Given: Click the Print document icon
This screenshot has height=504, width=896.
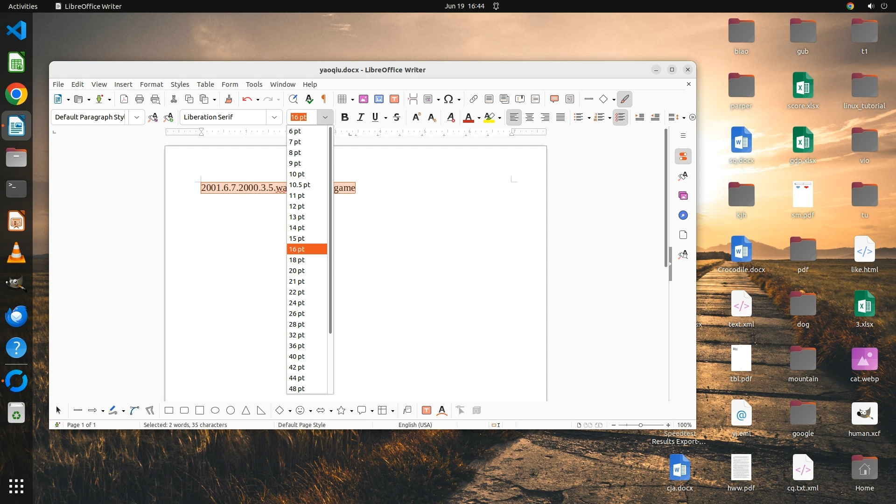Looking at the screenshot, I should coord(140,99).
